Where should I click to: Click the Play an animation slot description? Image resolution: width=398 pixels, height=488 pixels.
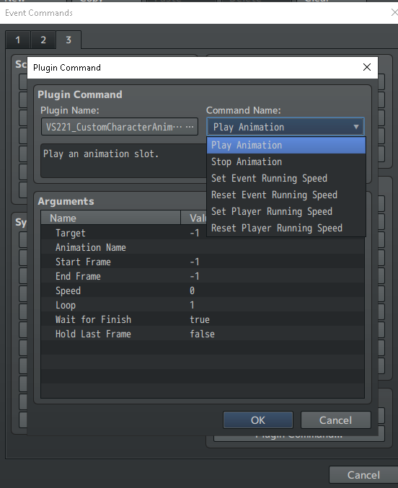(101, 154)
